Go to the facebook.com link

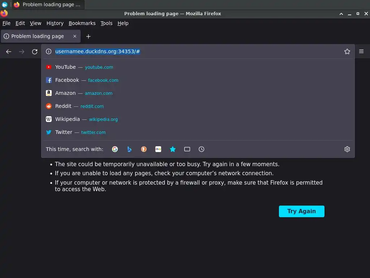pos(103,80)
